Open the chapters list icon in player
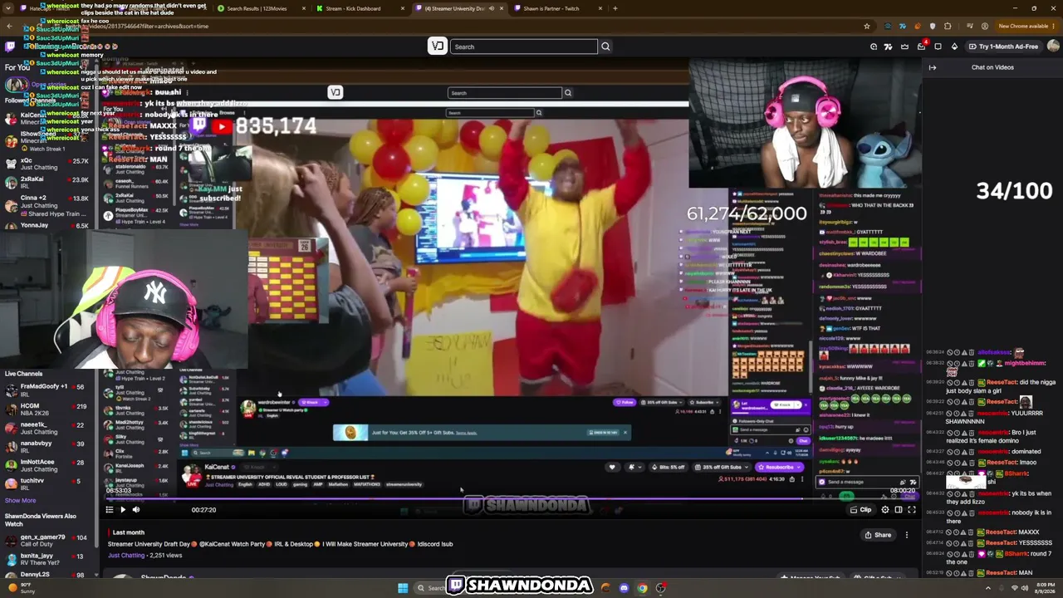The image size is (1063, 598). coord(109,510)
